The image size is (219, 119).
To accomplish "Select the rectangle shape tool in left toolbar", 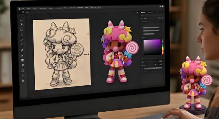I will tap(22, 29).
